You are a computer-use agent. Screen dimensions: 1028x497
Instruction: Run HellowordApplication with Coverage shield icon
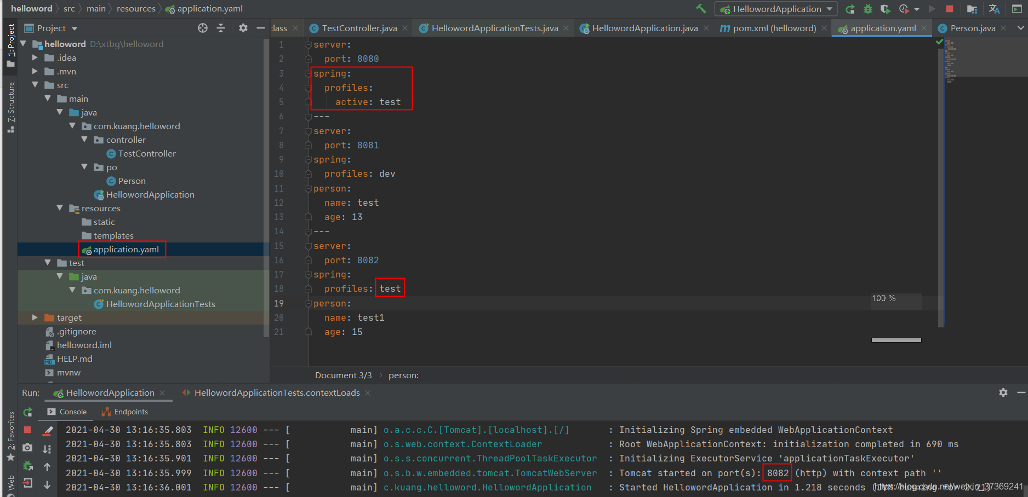coord(884,9)
